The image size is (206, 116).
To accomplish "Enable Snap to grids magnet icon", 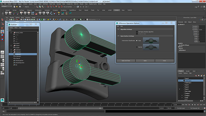I will [48, 7].
